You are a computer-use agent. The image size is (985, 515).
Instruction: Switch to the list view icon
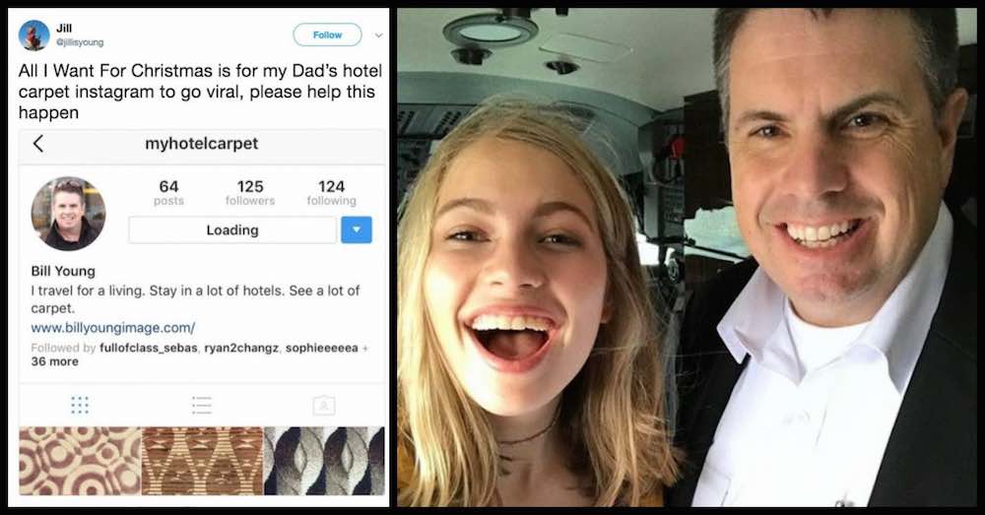(x=202, y=405)
